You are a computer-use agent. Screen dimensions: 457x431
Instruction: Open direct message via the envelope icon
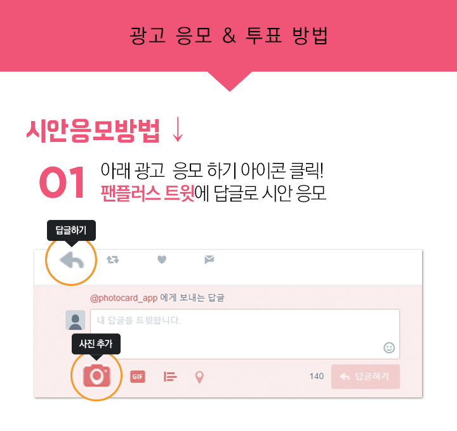(209, 259)
